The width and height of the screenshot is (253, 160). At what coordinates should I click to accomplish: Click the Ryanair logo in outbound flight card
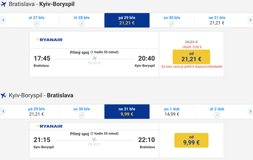pyautogui.click(x=49, y=40)
